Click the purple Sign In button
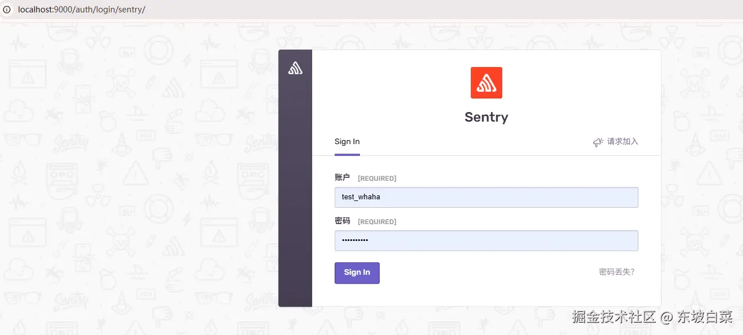 (357, 273)
